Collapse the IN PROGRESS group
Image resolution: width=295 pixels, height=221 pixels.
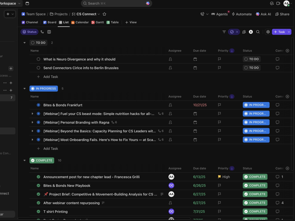[x=24, y=89]
